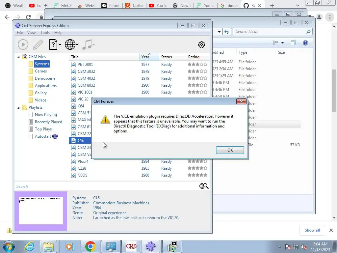The height and width of the screenshot is (253, 337).
Task: Select CBM 3032 row
Action: point(139,71)
